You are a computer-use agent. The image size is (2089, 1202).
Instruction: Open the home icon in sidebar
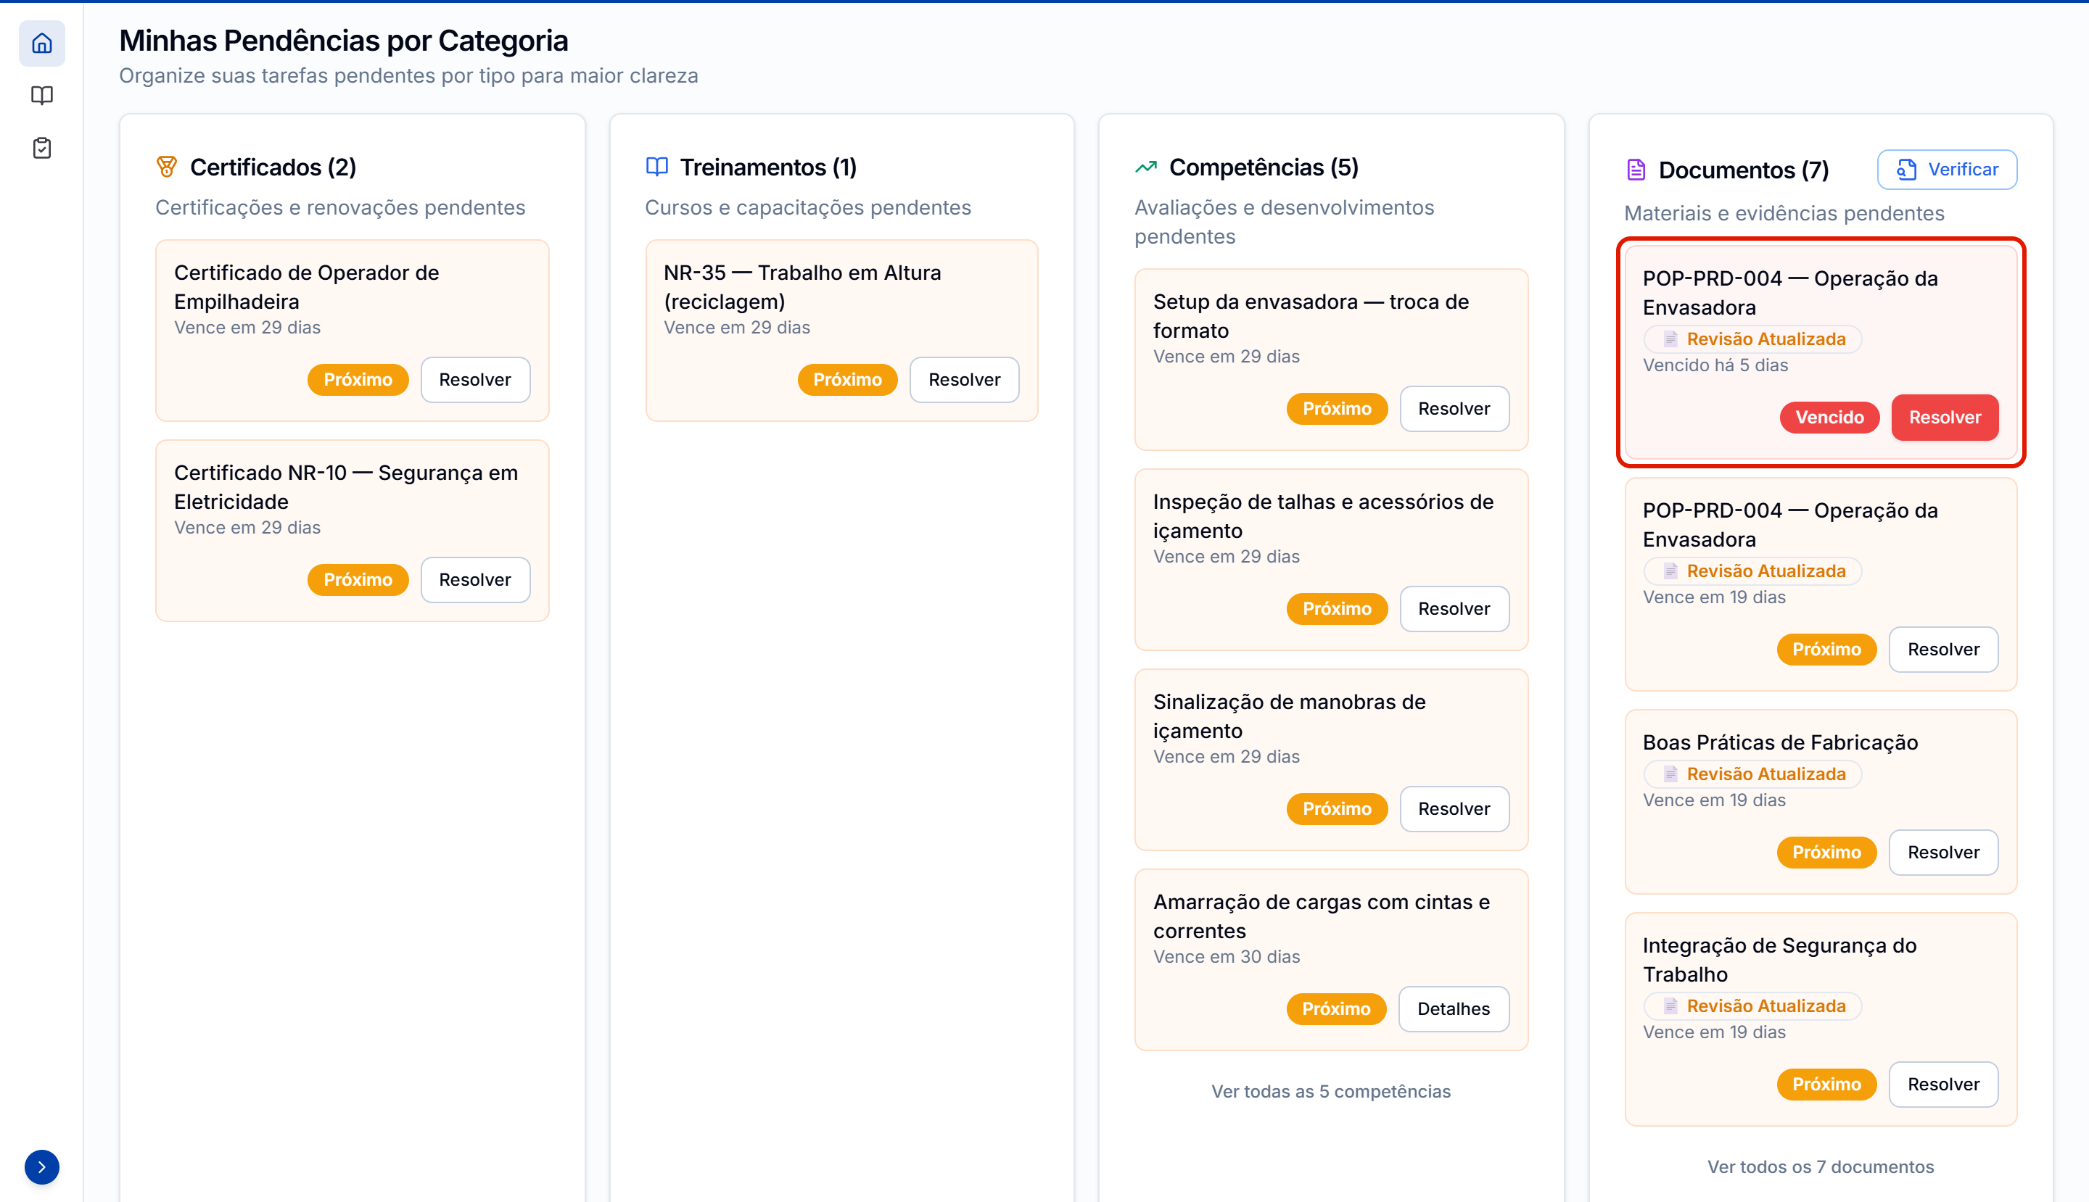(x=41, y=43)
